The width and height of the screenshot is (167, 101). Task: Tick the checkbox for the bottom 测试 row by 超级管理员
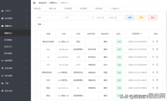38,96
